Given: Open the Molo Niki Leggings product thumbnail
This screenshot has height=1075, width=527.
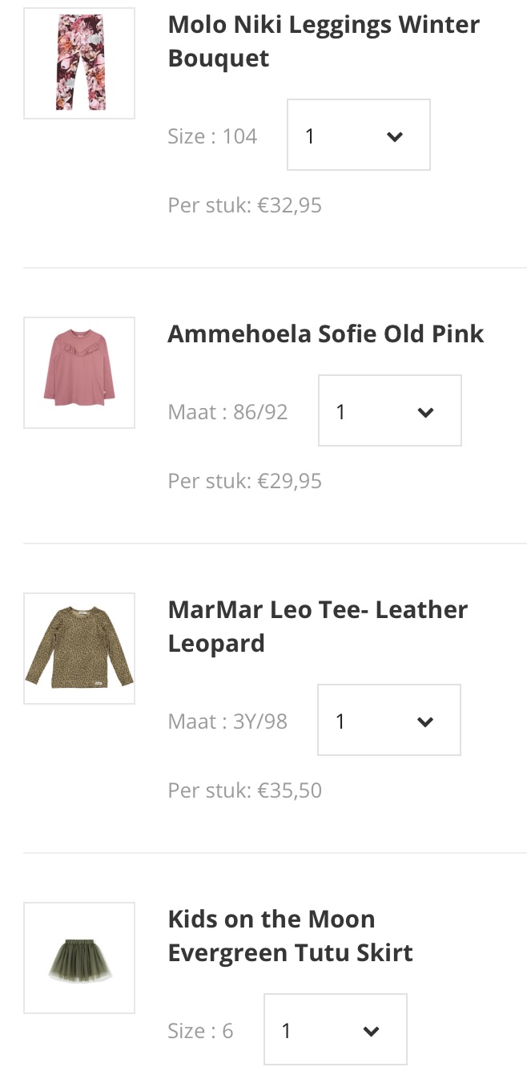Looking at the screenshot, I should [x=79, y=63].
